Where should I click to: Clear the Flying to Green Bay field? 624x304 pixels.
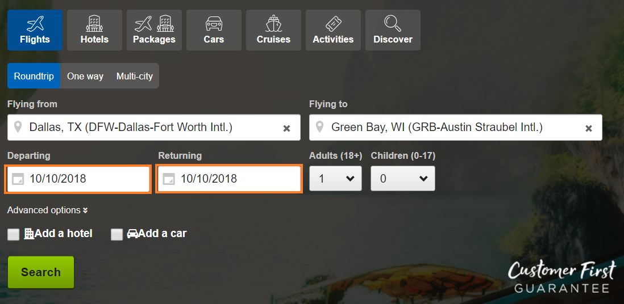coord(589,128)
